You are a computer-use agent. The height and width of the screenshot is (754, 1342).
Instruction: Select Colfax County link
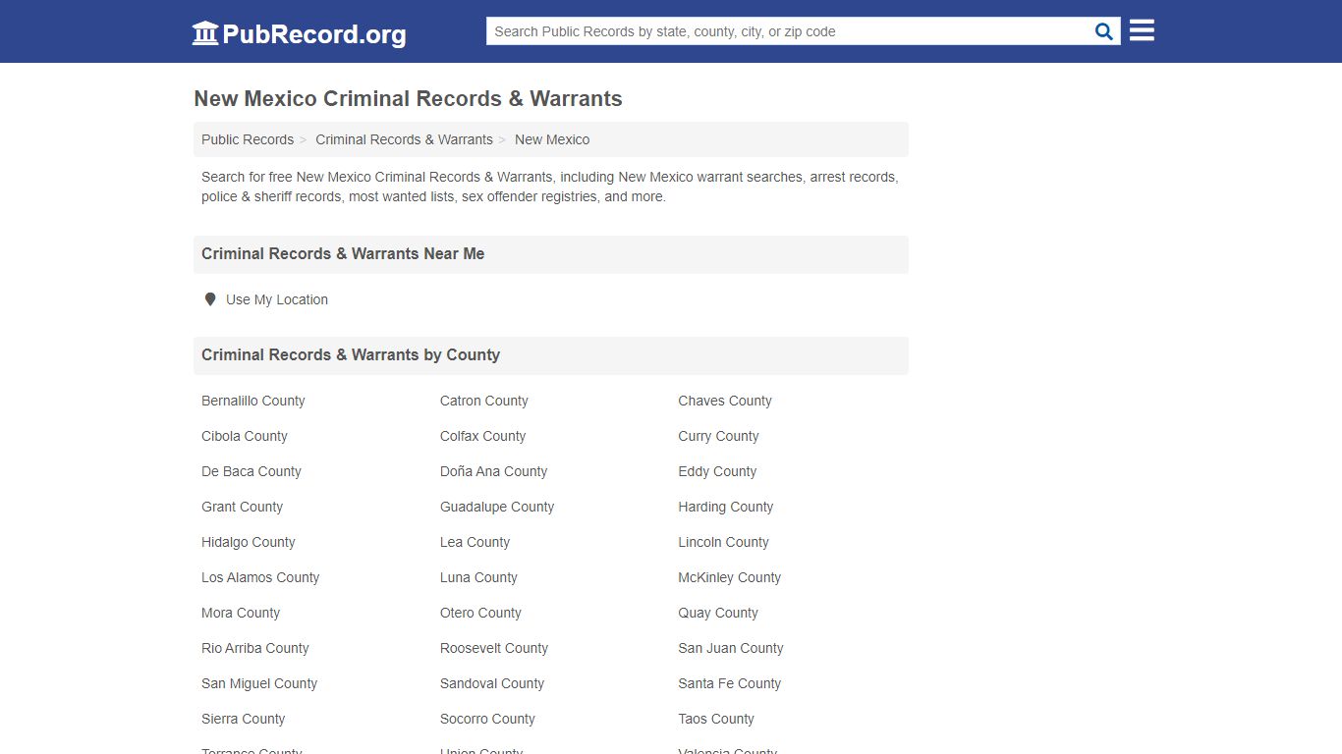point(482,436)
